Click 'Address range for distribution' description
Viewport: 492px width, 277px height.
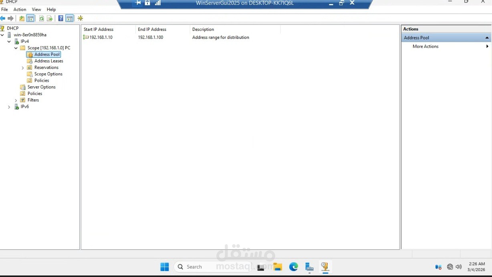[x=221, y=37]
